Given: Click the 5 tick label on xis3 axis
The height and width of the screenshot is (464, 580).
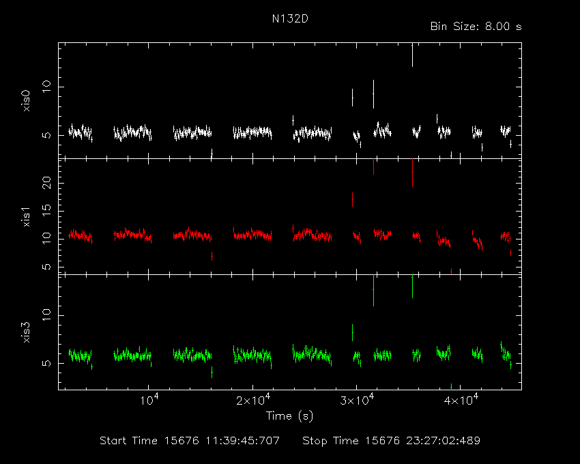Looking at the screenshot, I should [46, 364].
